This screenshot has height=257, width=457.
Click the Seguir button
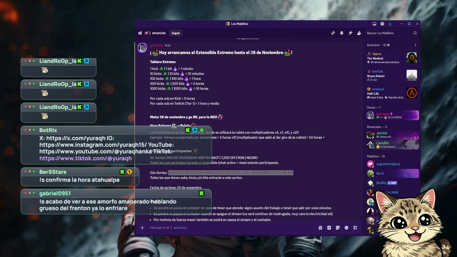pyautogui.click(x=176, y=33)
